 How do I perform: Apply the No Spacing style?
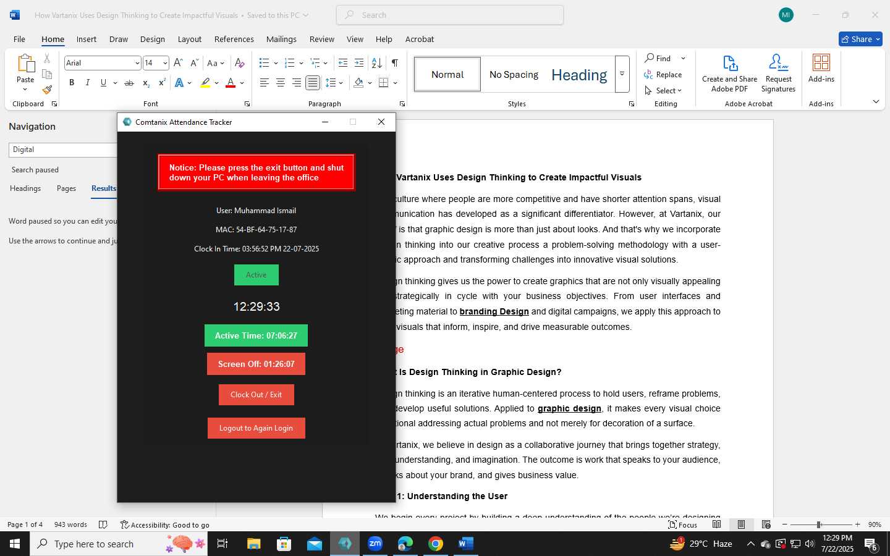pos(514,75)
